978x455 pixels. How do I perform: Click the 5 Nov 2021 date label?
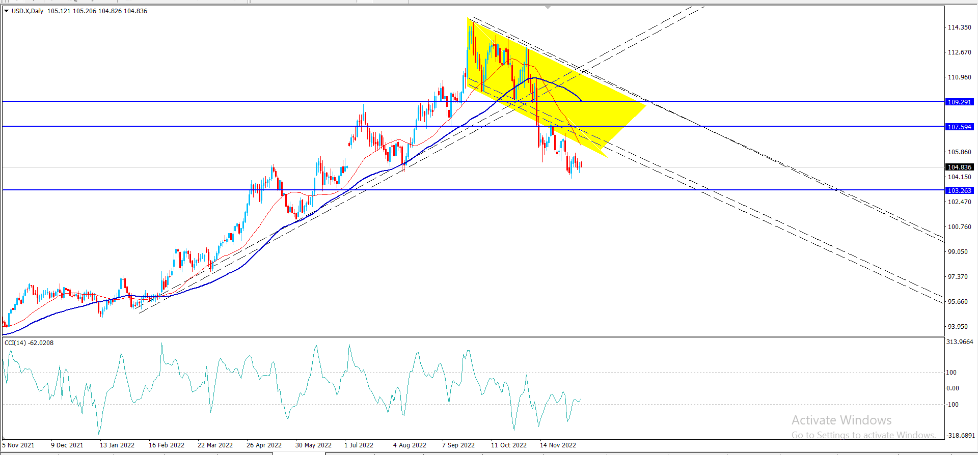click(18, 445)
